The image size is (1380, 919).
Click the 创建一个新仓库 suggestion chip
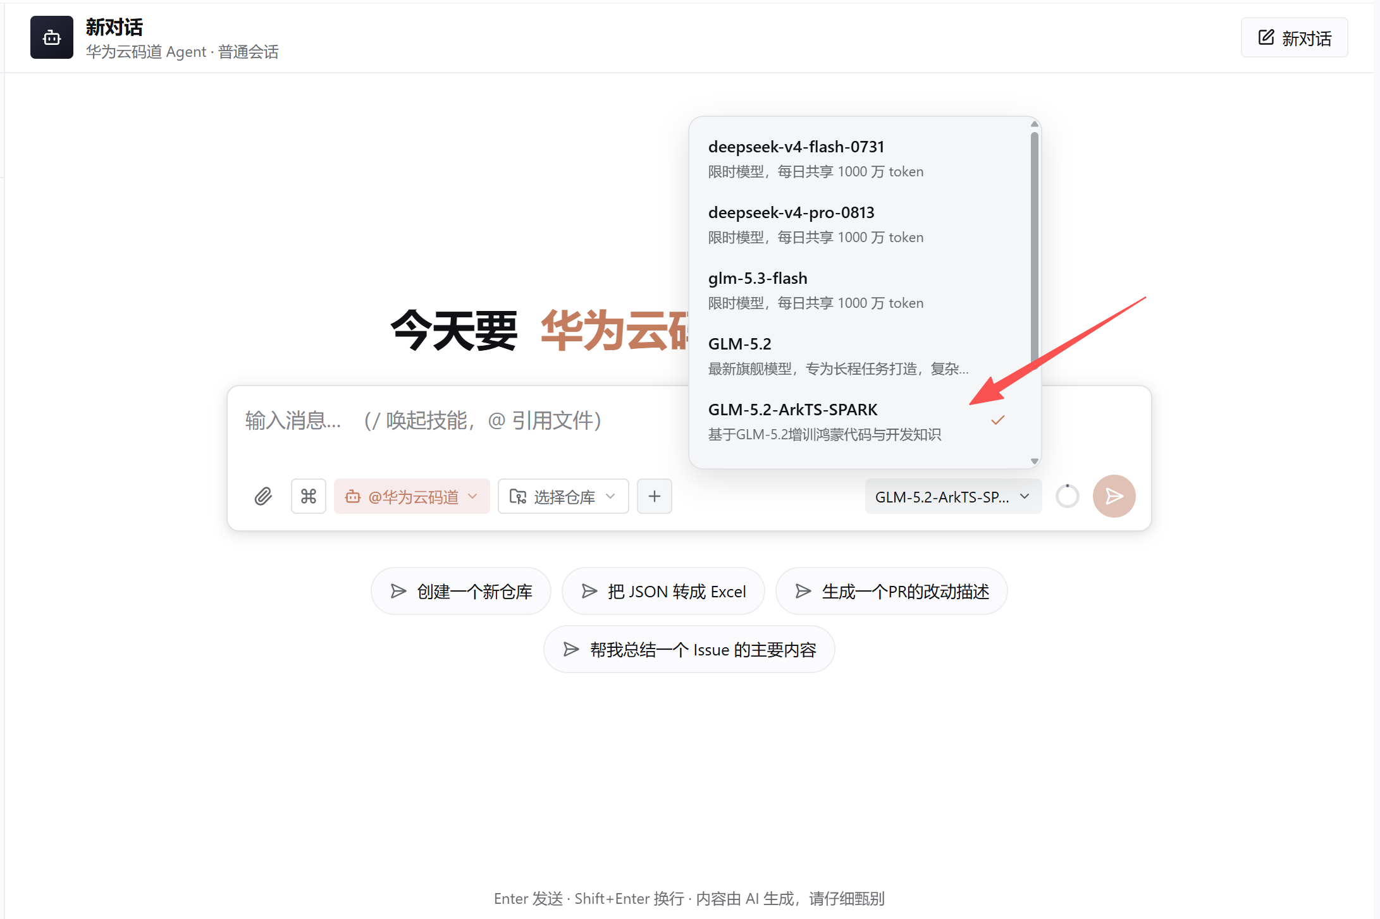[x=461, y=591]
